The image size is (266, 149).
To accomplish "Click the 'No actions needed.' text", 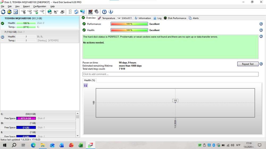I will [x=94, y=43].
